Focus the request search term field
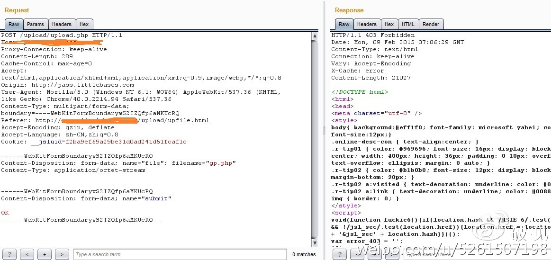 (x=179, y=254)
